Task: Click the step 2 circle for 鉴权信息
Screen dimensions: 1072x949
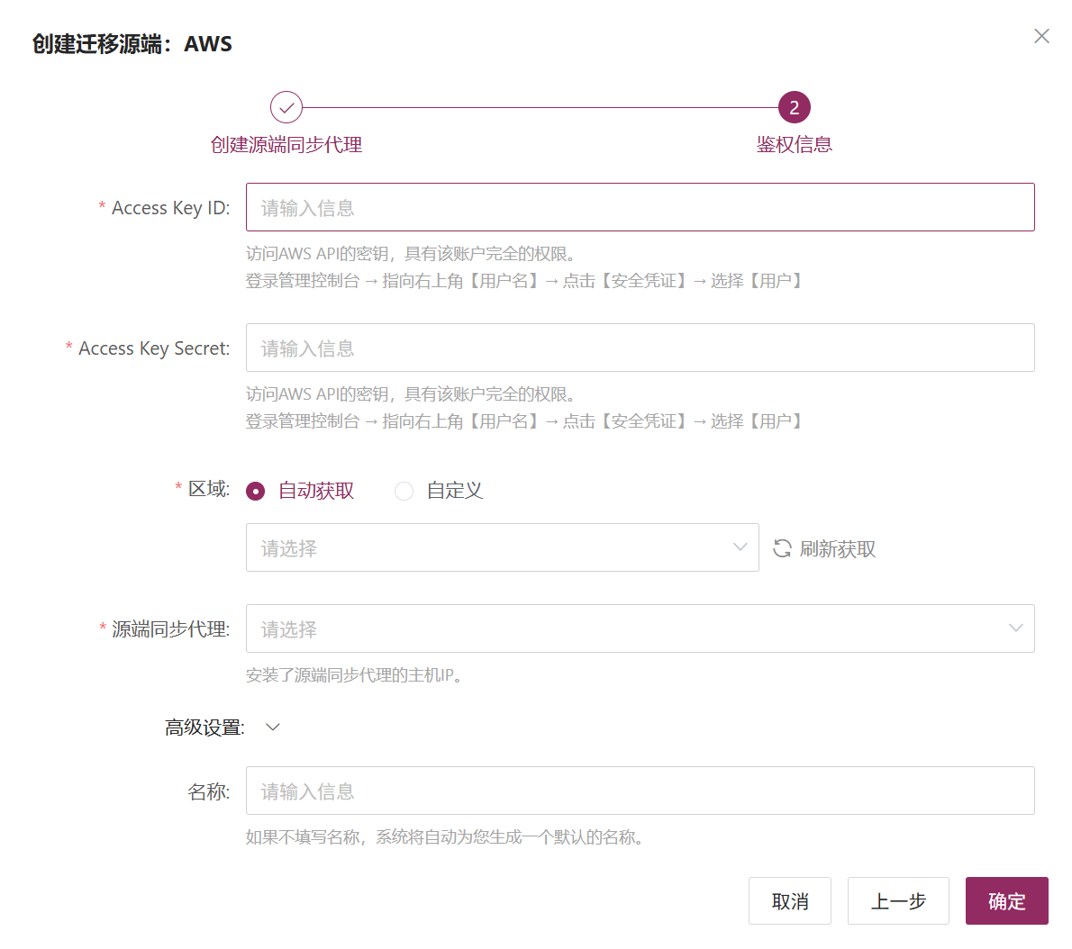Action: pos(794,107)
